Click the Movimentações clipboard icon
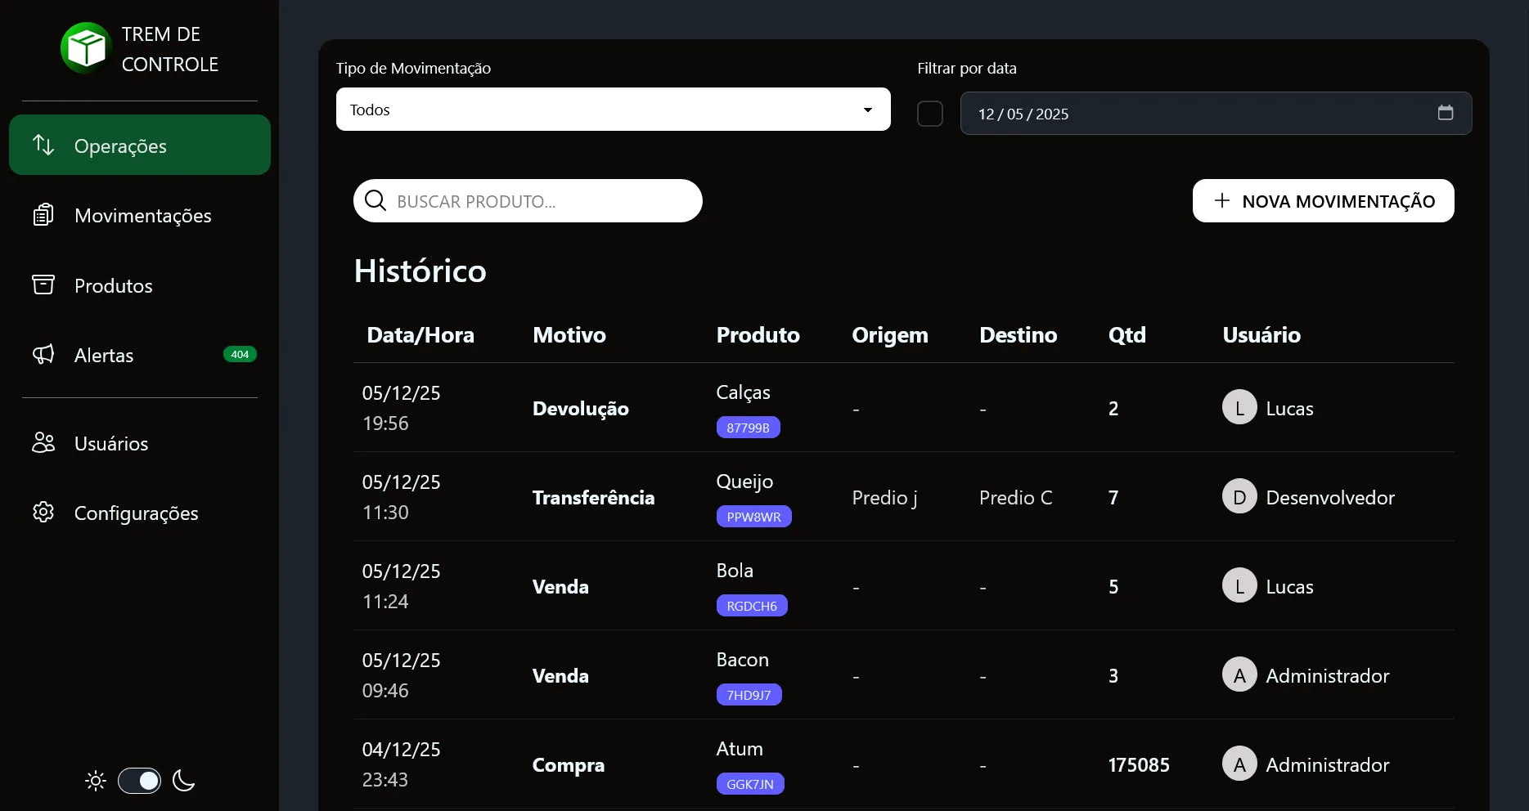The width and height of the screenshot is (1529, 811). (43, 215)
